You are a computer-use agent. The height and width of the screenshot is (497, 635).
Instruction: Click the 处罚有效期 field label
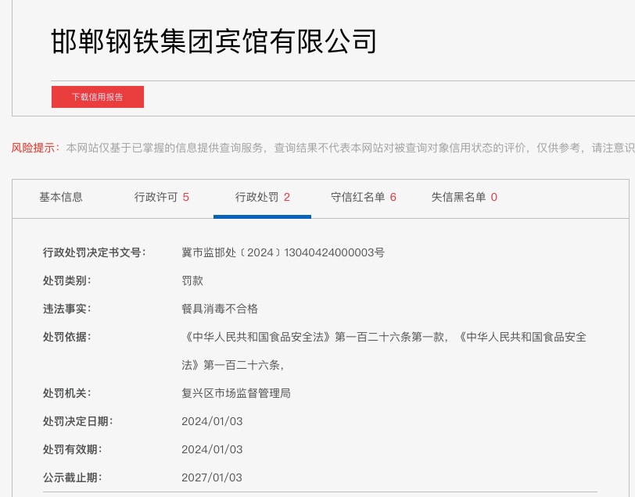pyautogui.click(x=72, y=449)
